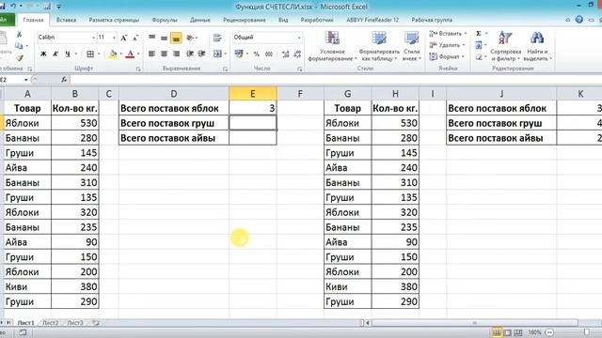The height and width of the screenshot is (338, 602).
Task: Select column header E
Action: pyautogui.click(x=253, y=94)
